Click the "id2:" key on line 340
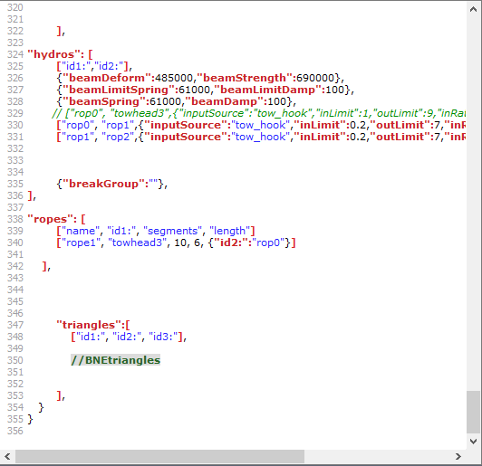This screenshot has width=482, height=466. click(x=231, y=243)
